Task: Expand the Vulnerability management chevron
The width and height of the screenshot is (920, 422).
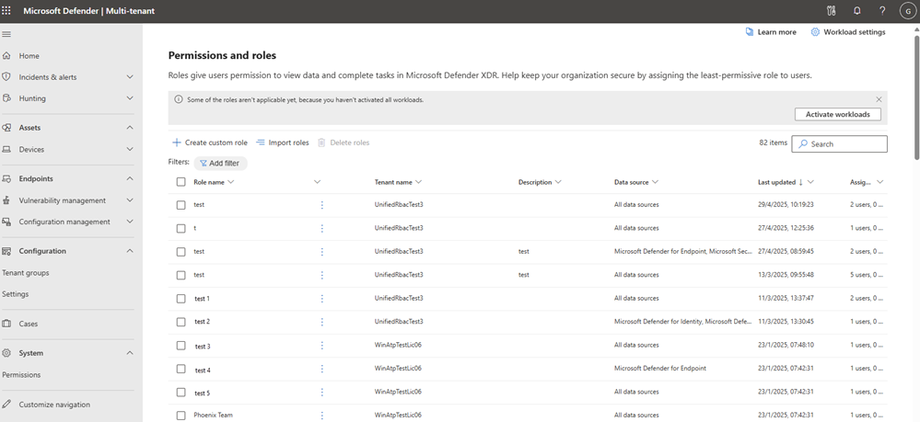Action: tap(130, 200)
